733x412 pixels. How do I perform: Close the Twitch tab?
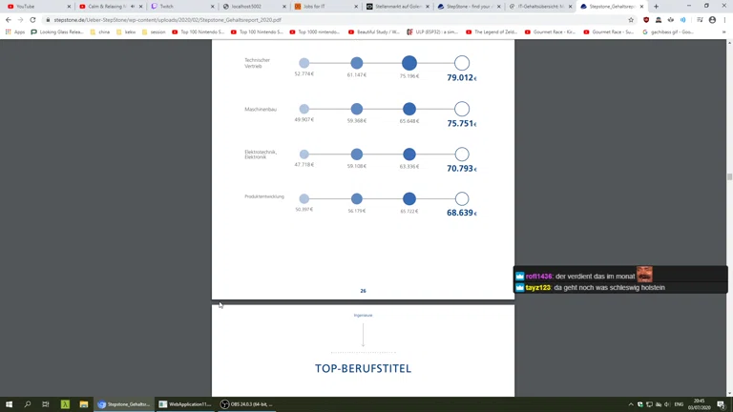point(212,7)
